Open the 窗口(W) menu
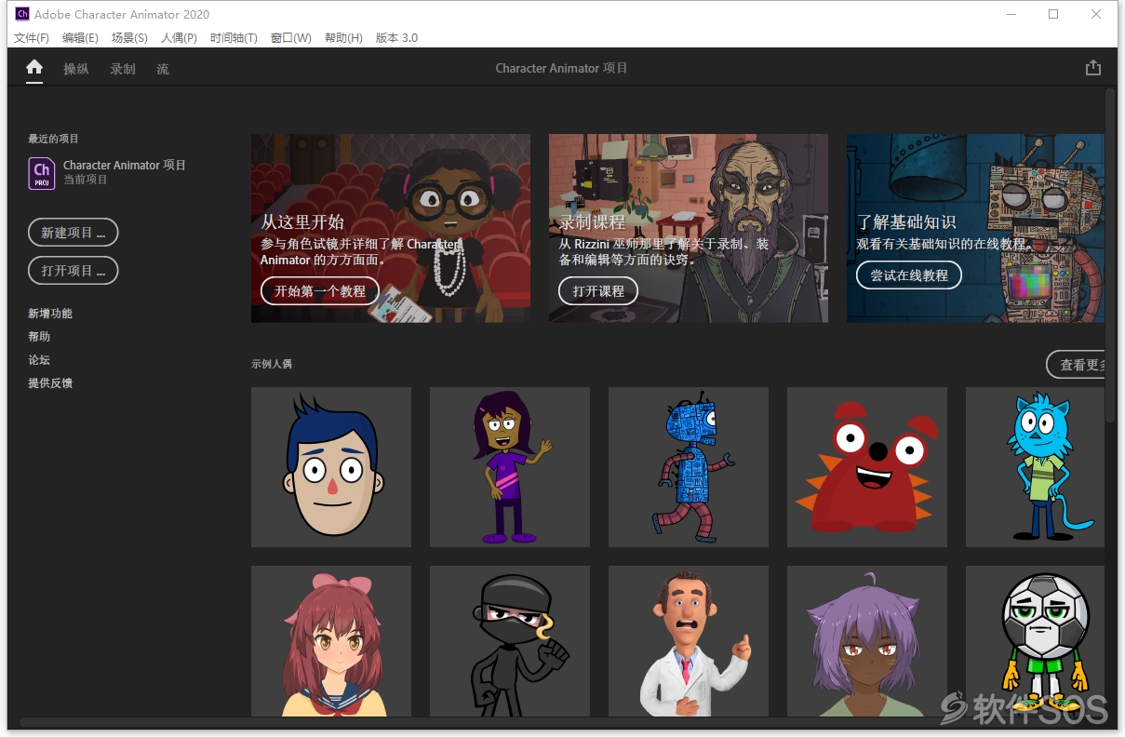This screenshot has width=1125, height=737. (x=291, y=38)
